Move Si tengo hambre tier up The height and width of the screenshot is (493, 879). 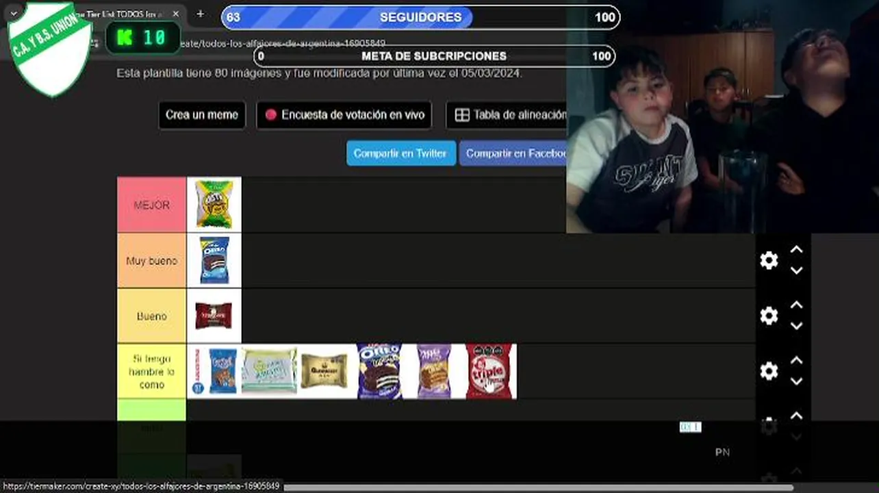[x=796, y=361]
